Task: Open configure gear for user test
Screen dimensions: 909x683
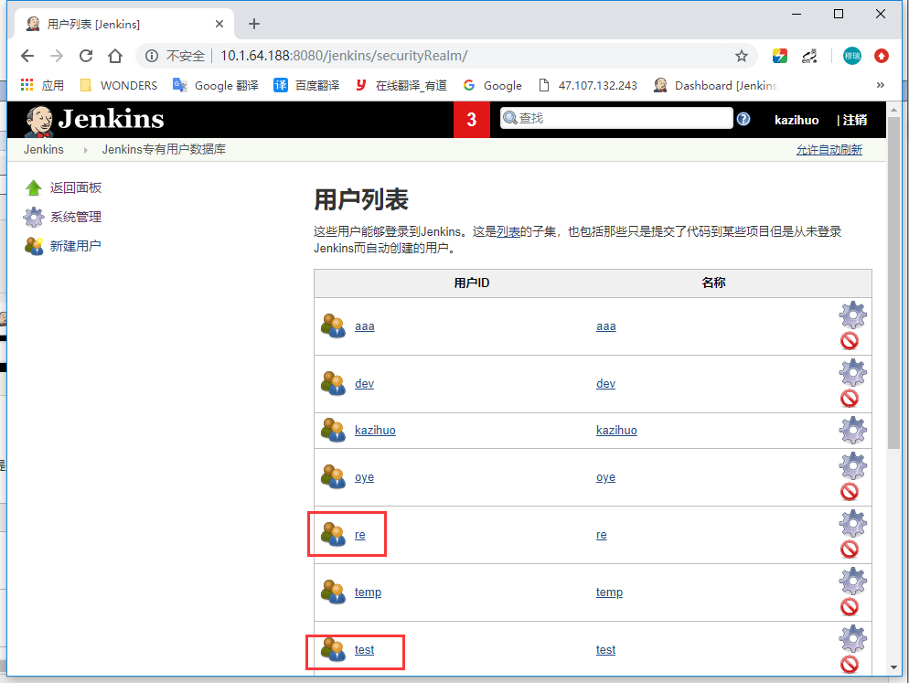Action: (x=852, y=638)
